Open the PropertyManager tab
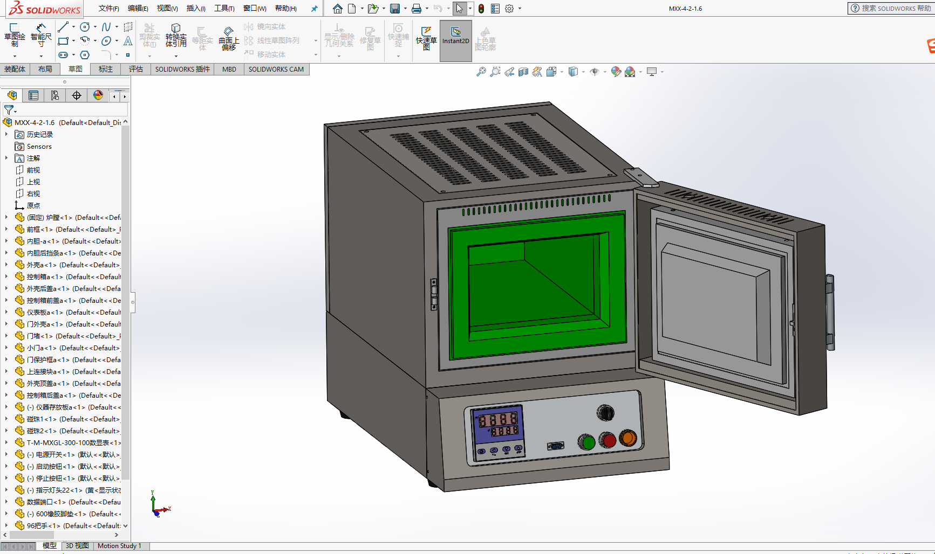Viewport: 935px width, 554px height. pos(33,95)
